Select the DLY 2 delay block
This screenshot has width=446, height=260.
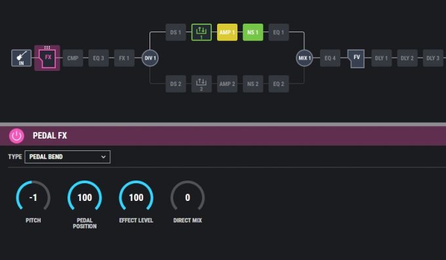point(407,58)
